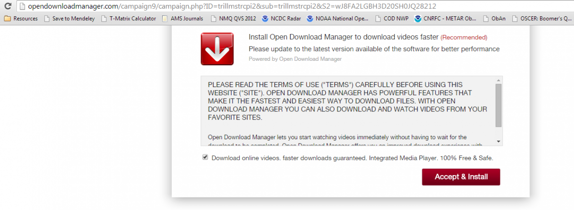Click the OSCER bookmark page icon

(x=515, y=19)
